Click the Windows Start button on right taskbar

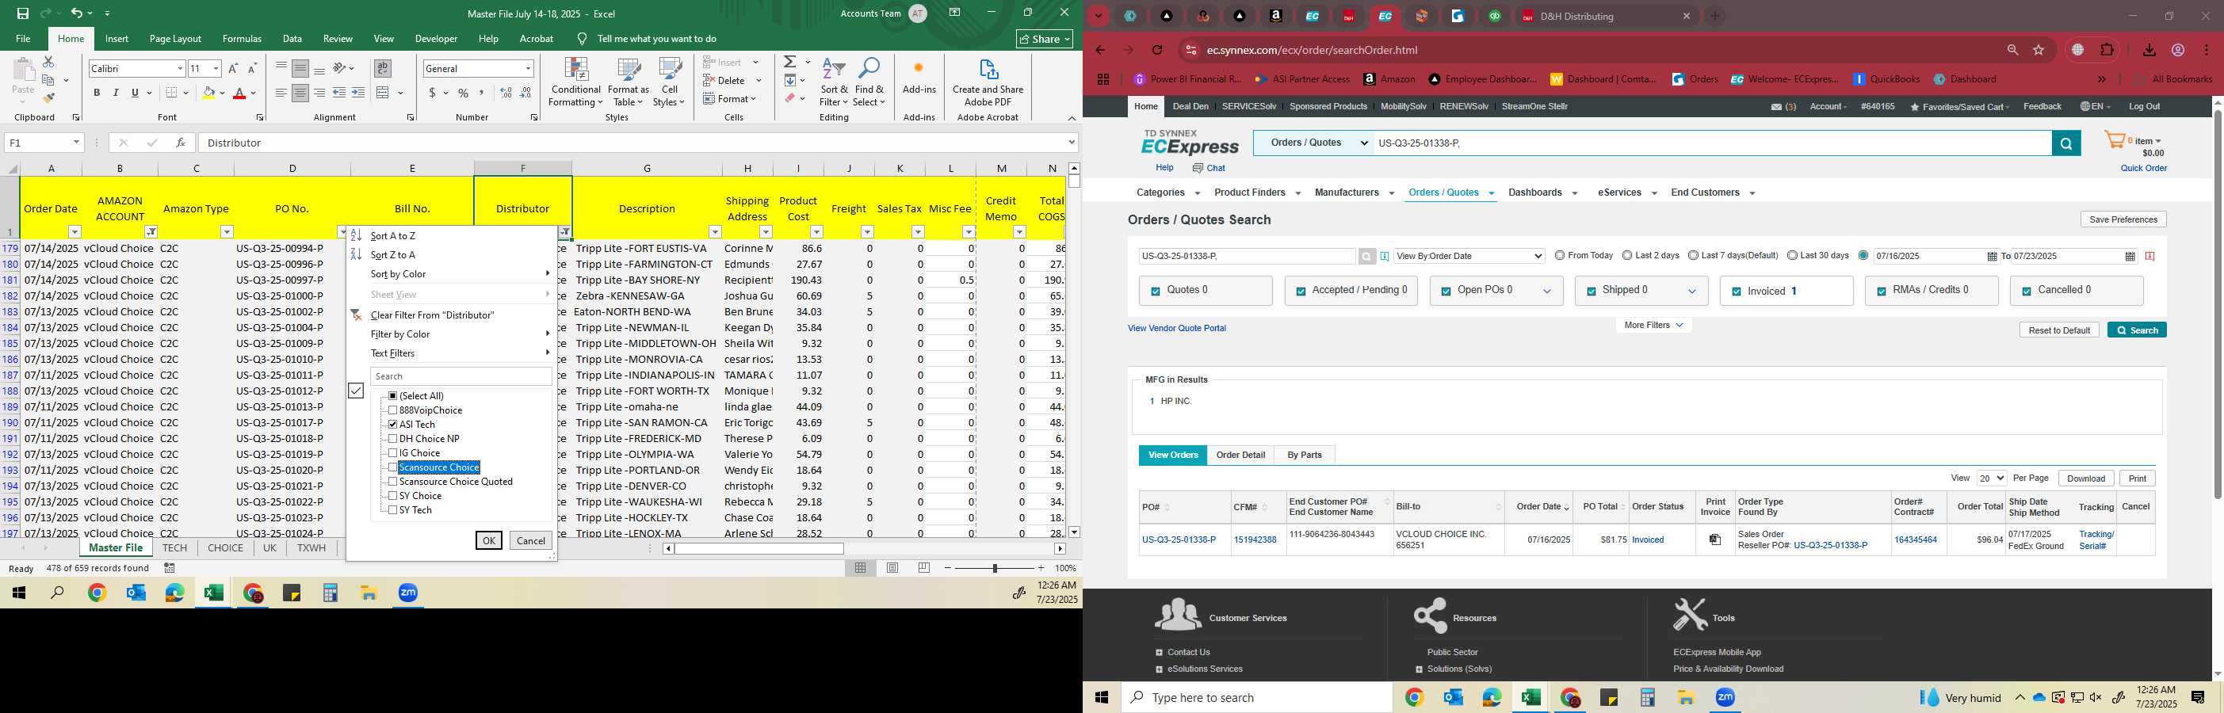[x=1102, y=697]
